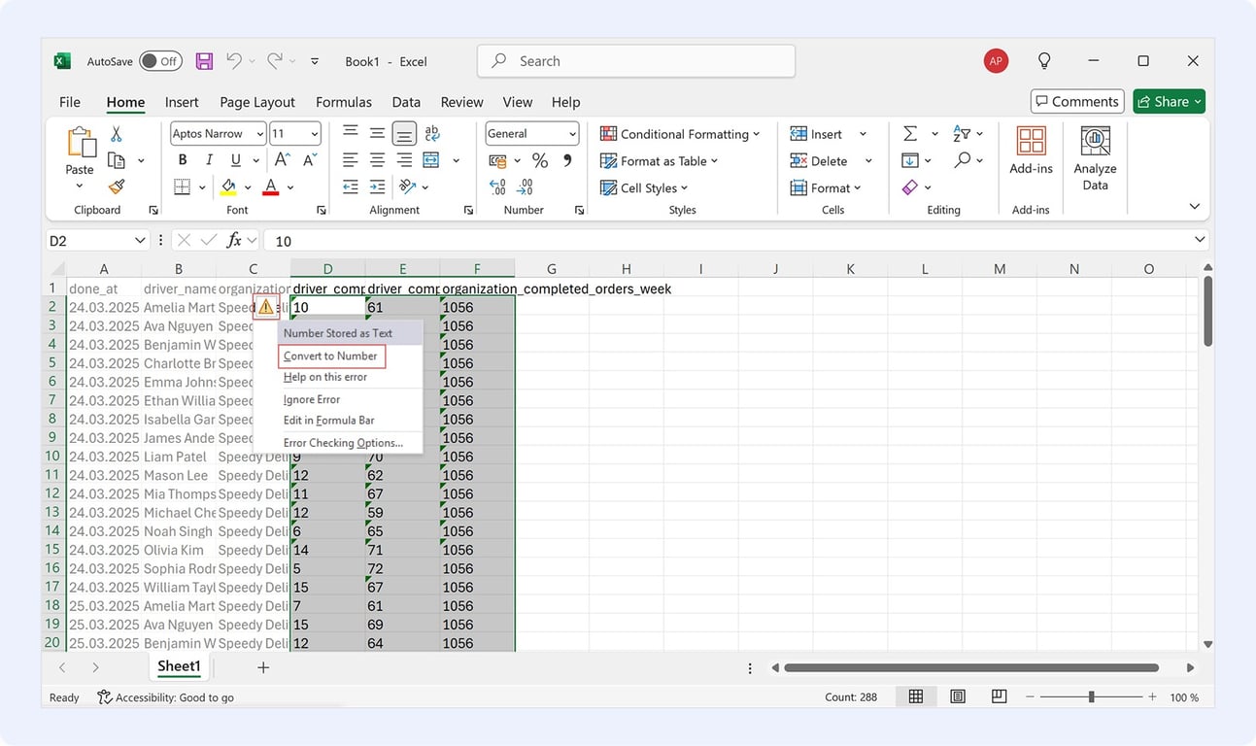Select Convert to Number in menu

(332, 356)
